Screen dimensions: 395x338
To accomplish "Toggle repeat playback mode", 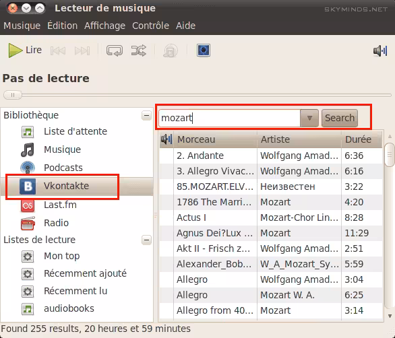I will [x=115, y=50].
